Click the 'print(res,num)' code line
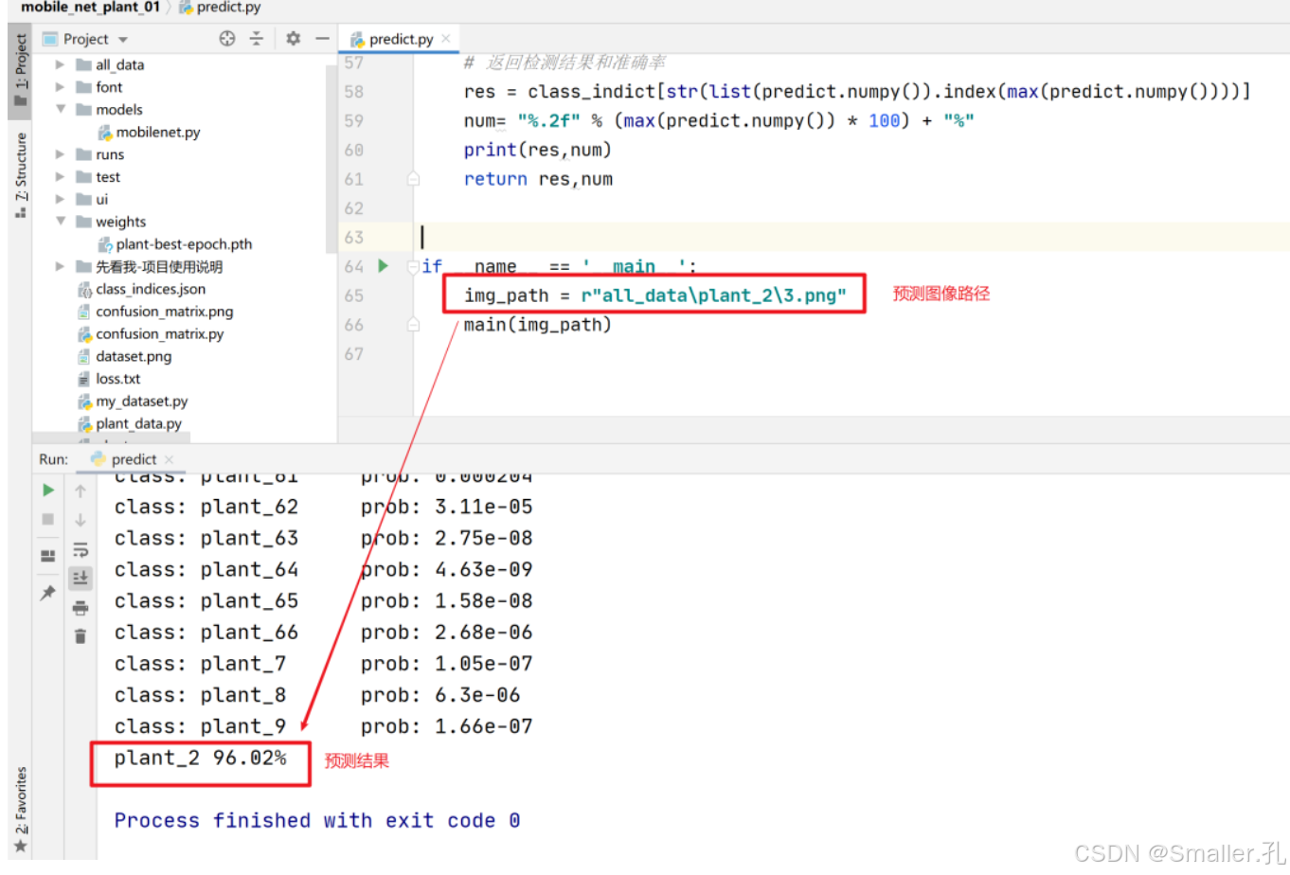 [x=537, y=150]
